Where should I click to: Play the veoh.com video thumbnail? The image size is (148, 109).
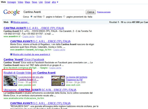tap(58, 81)
